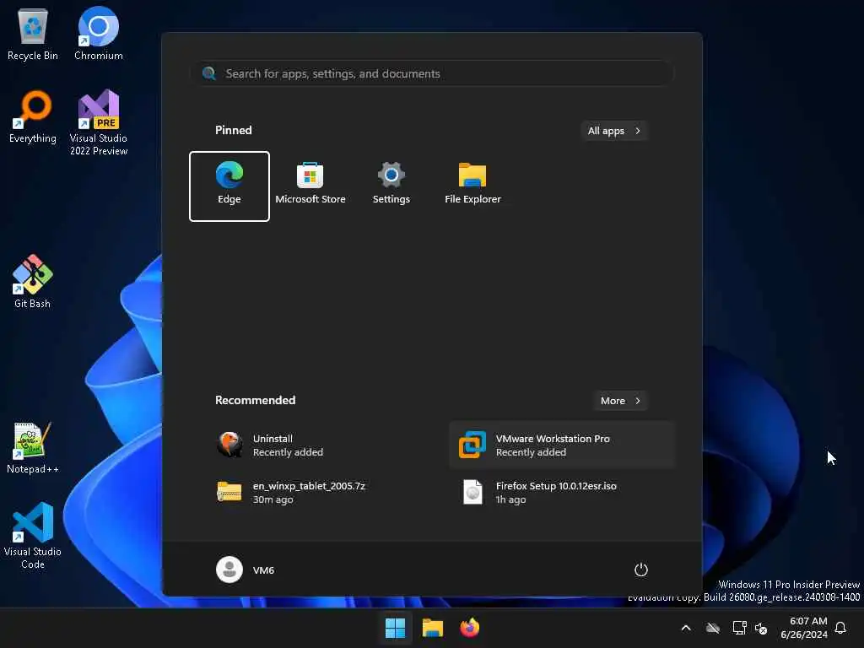Open File Explorer from the taskbar
Screen dimensions: 864x648
433,628
